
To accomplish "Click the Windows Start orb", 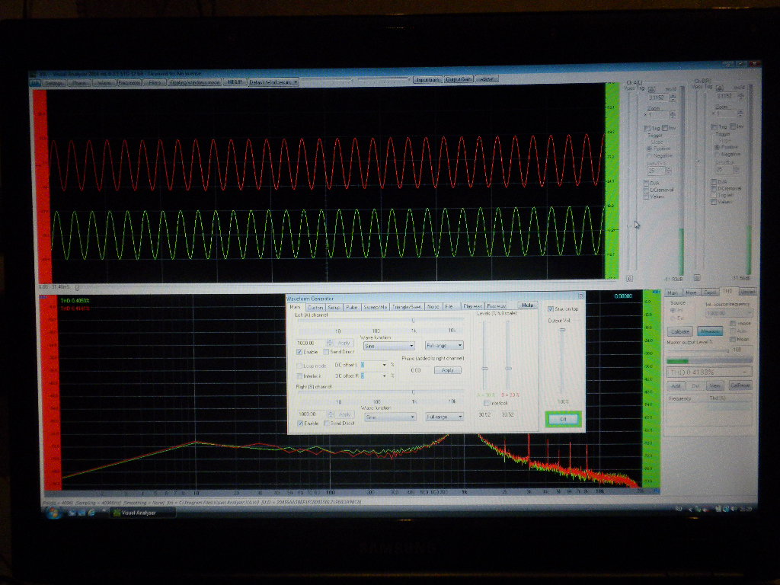I will [x=54, y=513].
